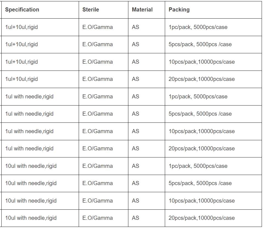Select 5pcs/pack packing cell for 1ul with needle
Screen dimensions: 263x228
point(200,114)
